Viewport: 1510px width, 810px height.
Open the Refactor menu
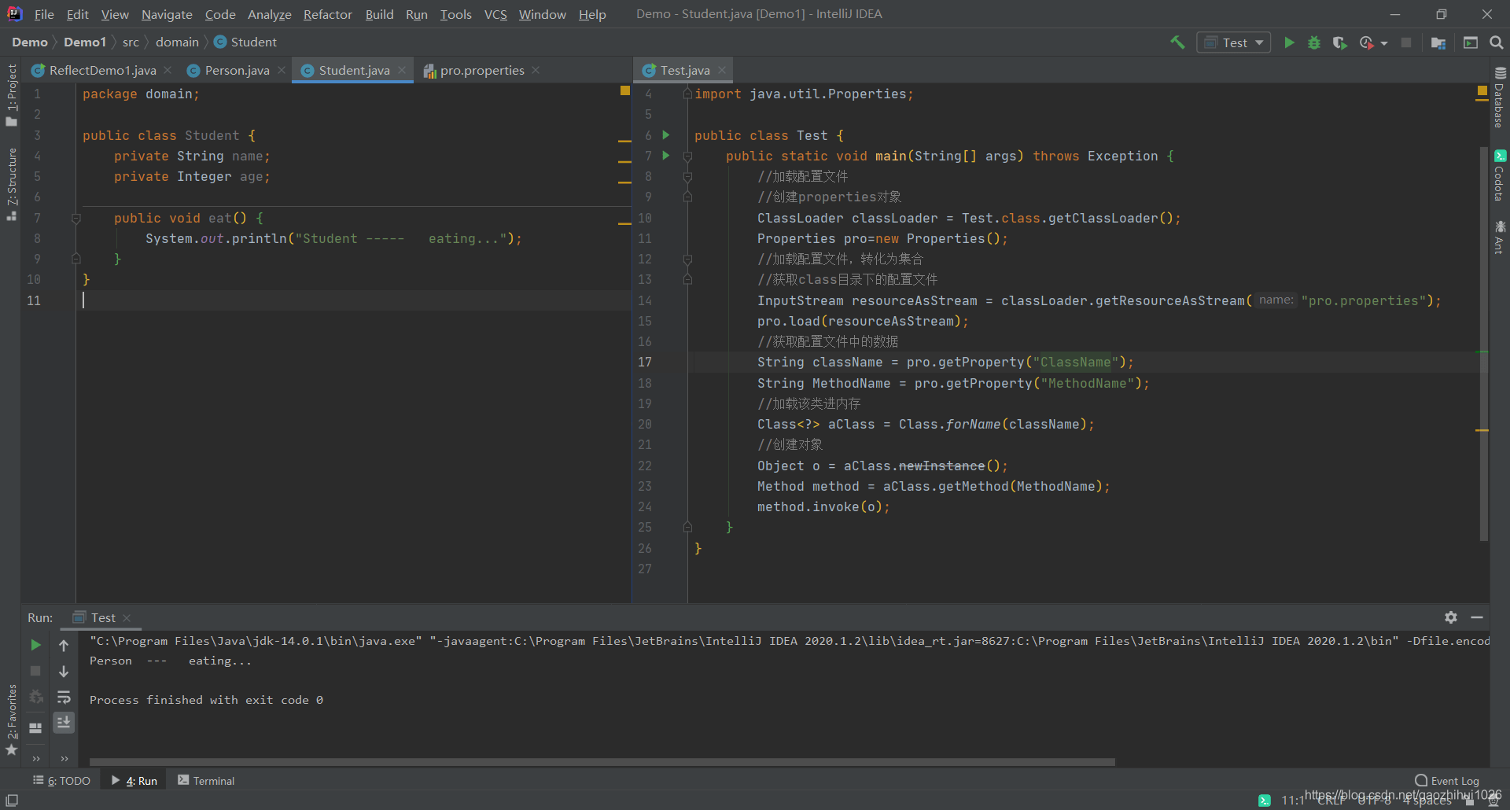[327, 14]
